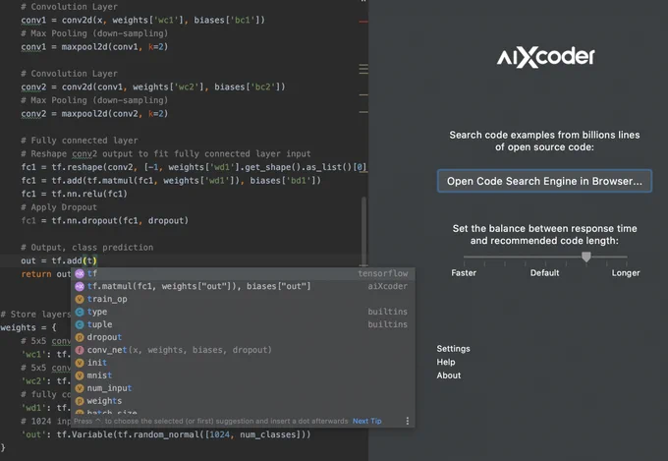Choose the aiXcoder tf.matmul completion suggestion
Viewport: 668px width, 461px height.
(243, 286)
